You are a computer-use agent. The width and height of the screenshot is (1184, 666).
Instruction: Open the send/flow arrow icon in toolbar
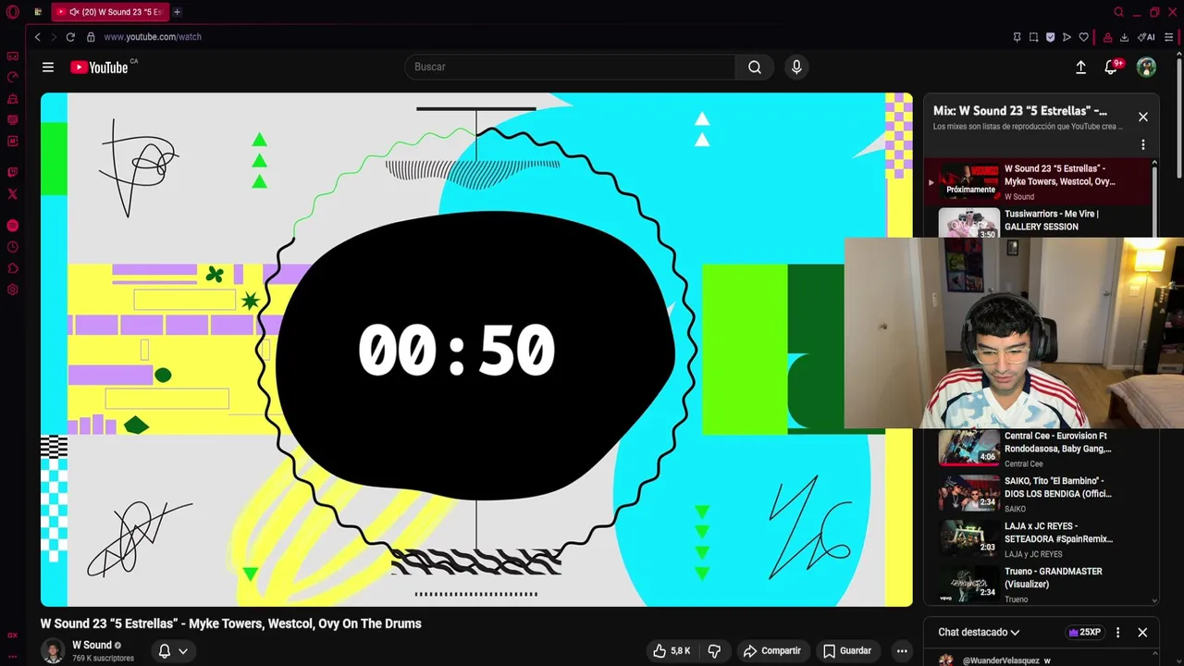(x=1067, y=37)
